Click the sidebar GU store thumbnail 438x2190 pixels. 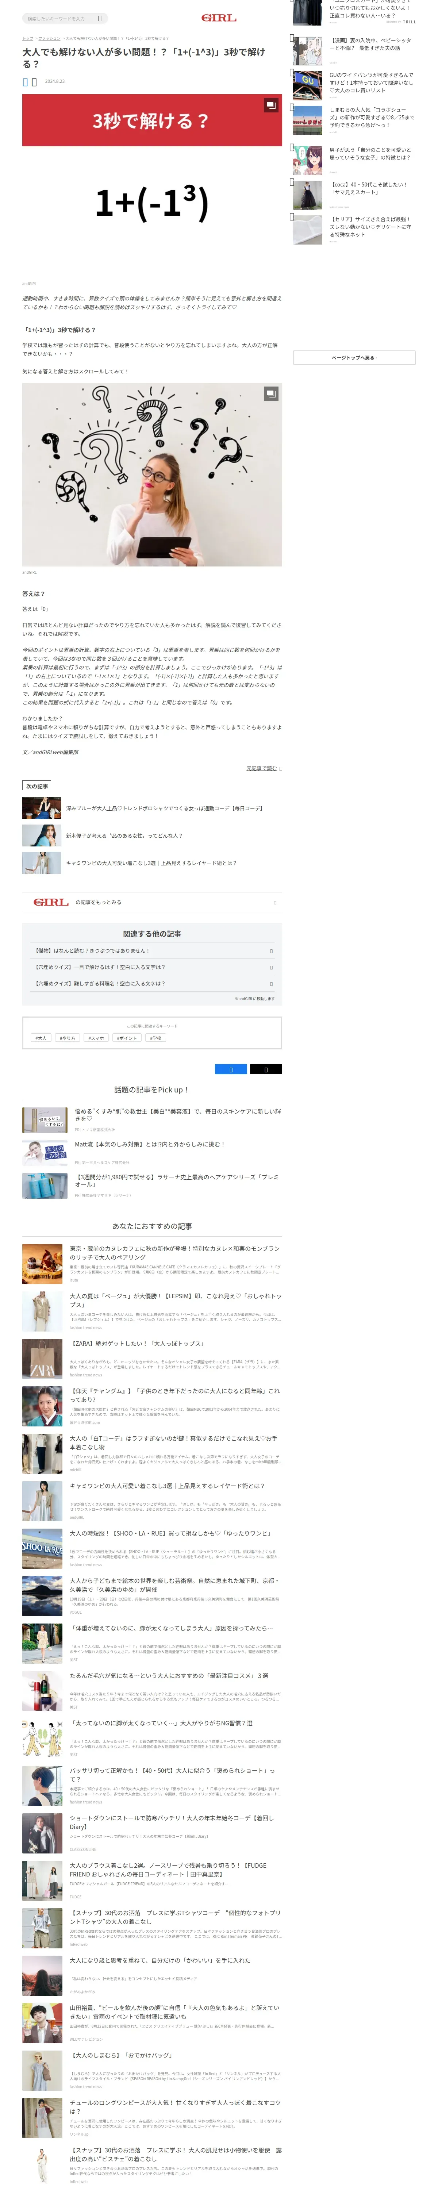(307, 85)
